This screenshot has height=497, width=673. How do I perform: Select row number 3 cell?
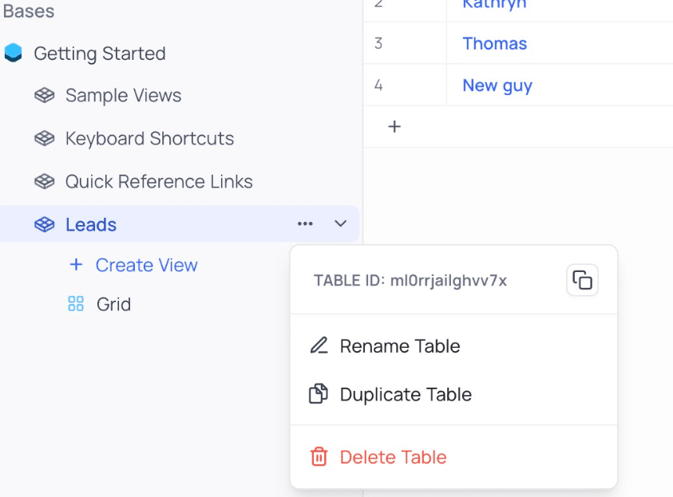point(405,43)
